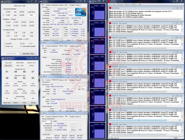Viewport: 185px width, 140px height.
Task: Open the Help menu in Prime95
Action: point(140,4)
